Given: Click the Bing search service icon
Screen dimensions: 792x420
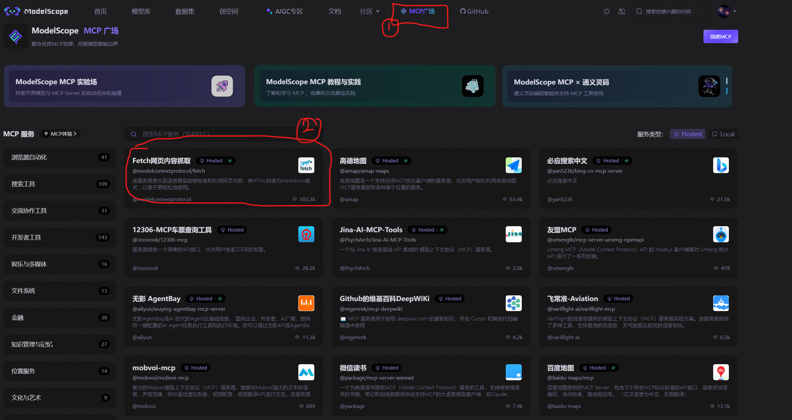Looking at the screenshot, I should (721, 165).
